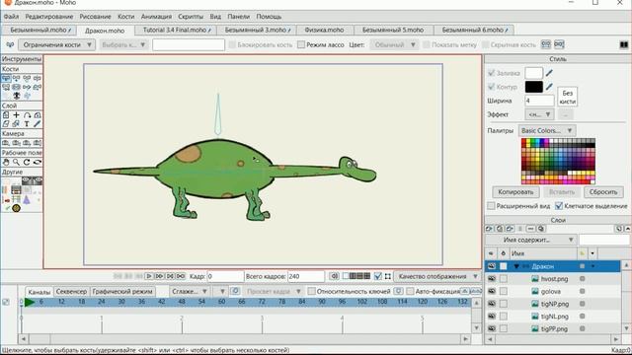Click the black Контур stroke color swatch

(533, 87)
